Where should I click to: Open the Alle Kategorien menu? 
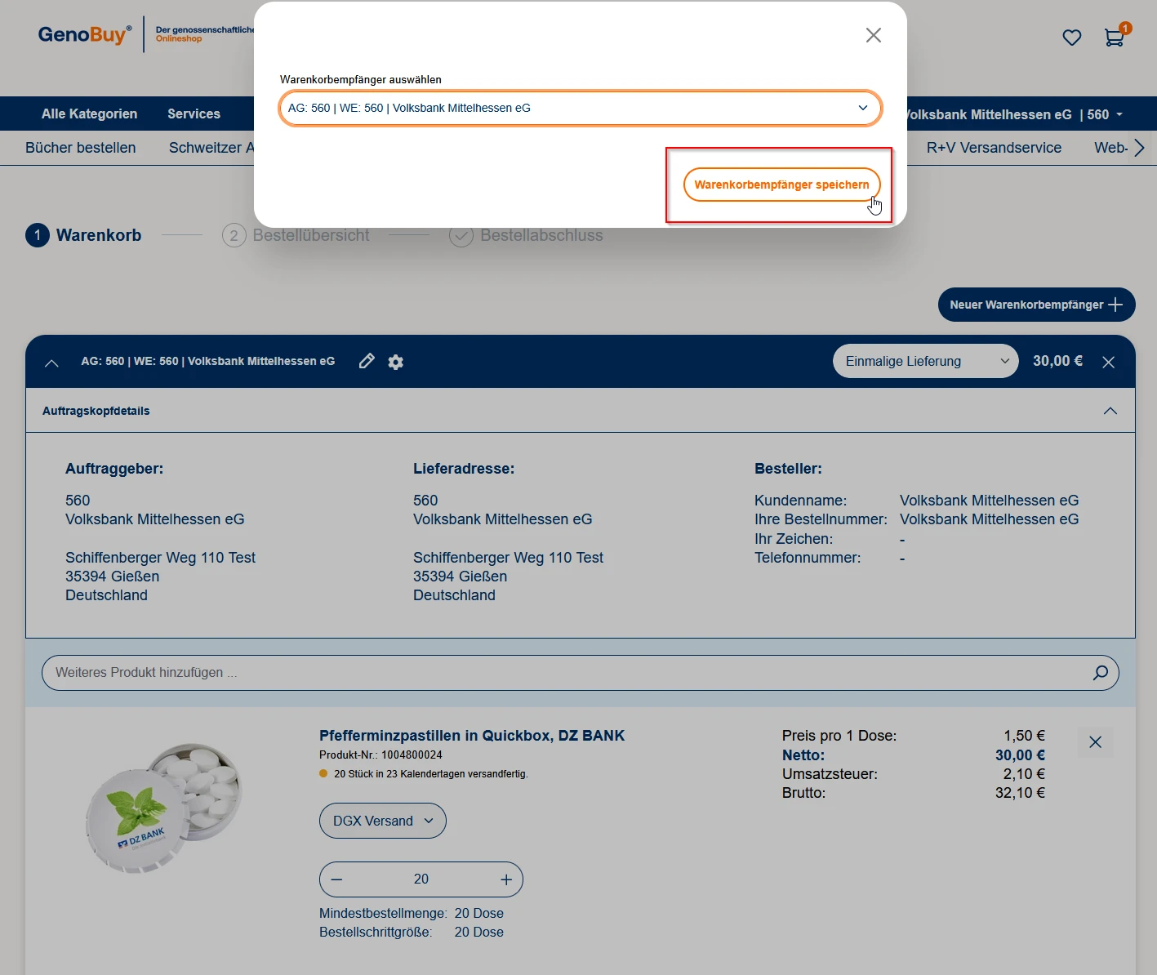pos(89,114)
